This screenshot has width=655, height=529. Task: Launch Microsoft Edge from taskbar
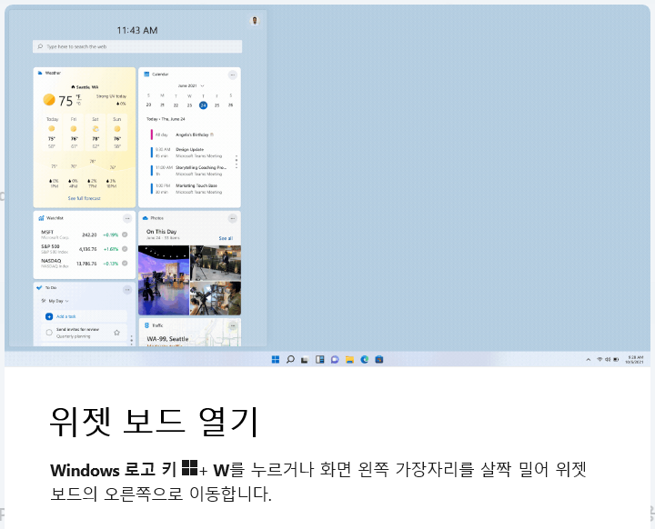click(364, 360)
